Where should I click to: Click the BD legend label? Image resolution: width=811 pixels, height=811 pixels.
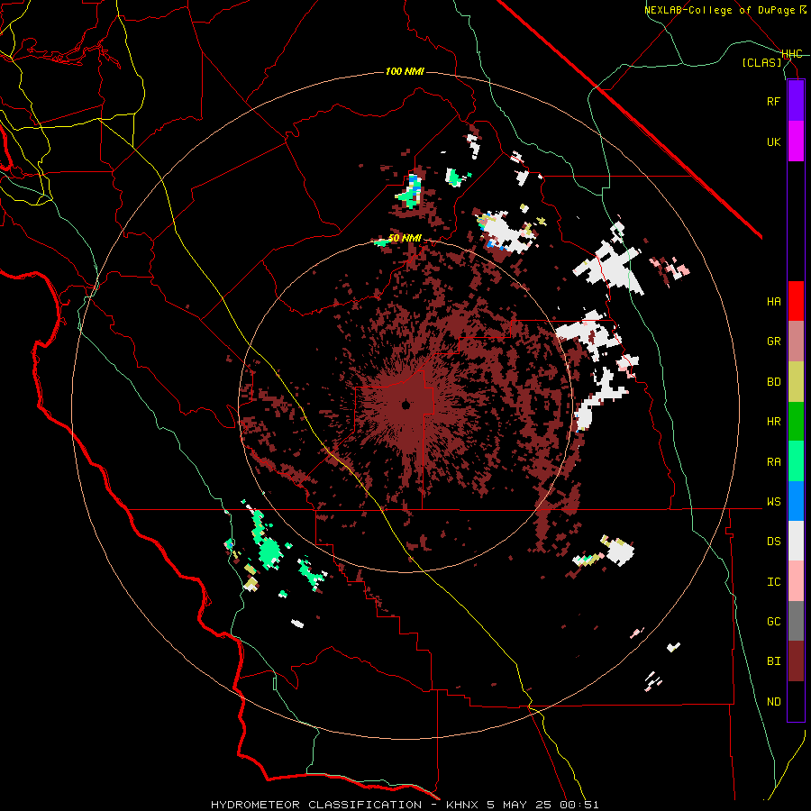(773, 382)
